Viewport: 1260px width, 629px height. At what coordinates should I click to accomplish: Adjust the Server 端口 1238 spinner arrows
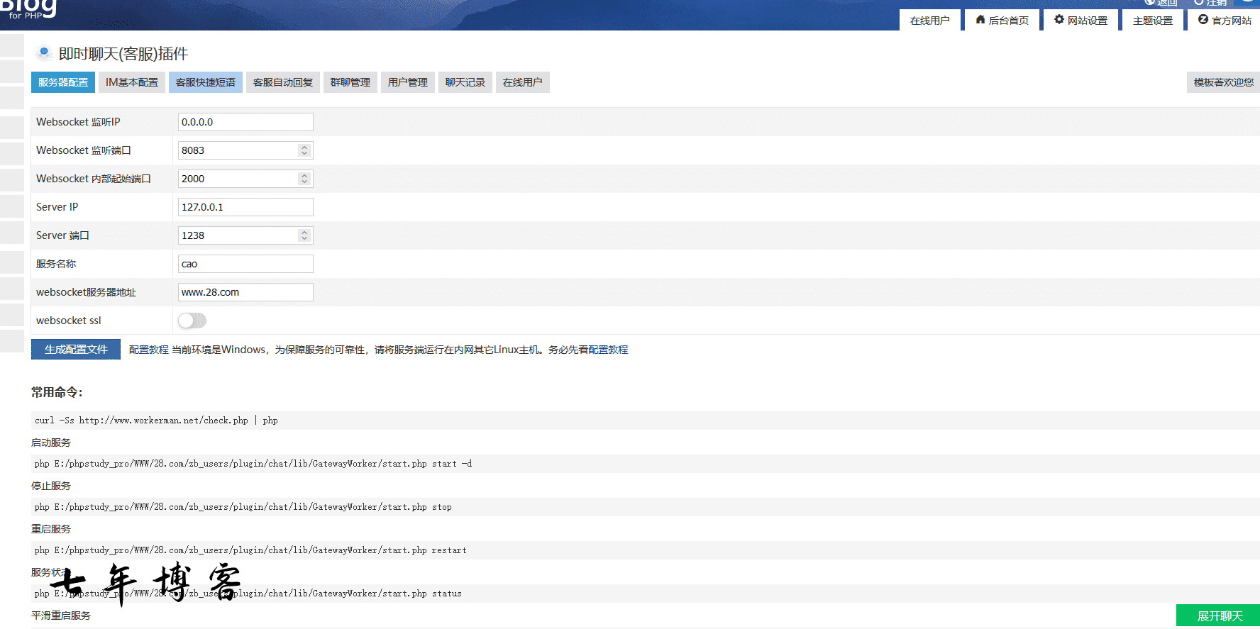[304, 235]
